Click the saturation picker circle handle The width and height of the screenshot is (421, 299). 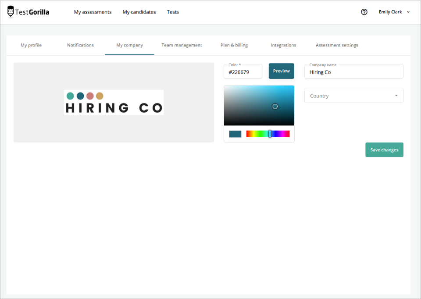pos(275,107)
